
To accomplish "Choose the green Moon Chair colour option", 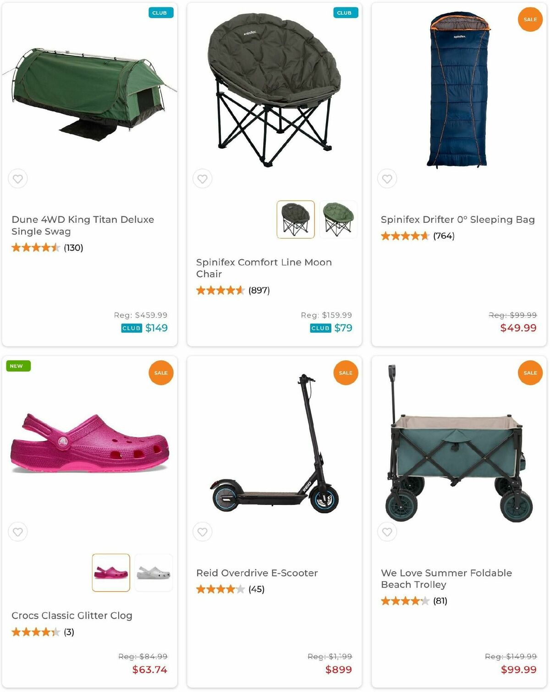I will point(338,220).
